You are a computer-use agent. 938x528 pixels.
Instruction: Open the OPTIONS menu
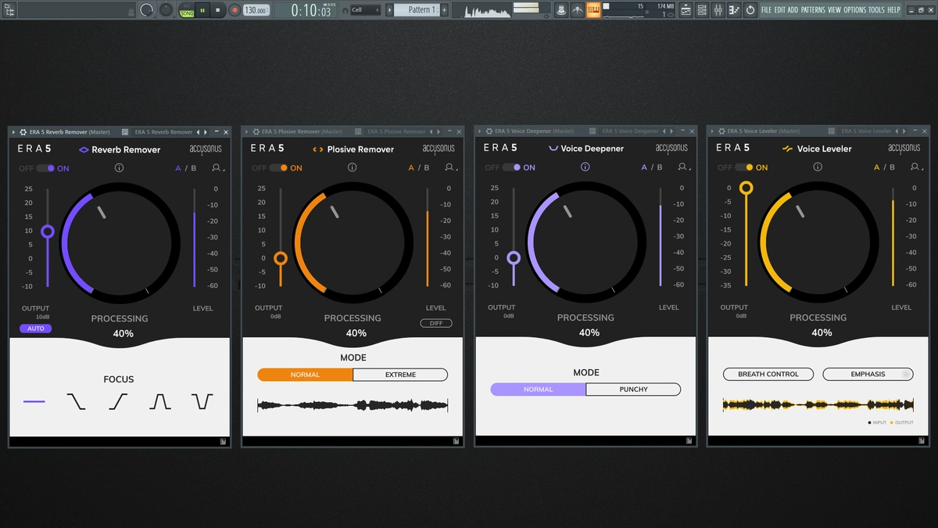[854, 10]
